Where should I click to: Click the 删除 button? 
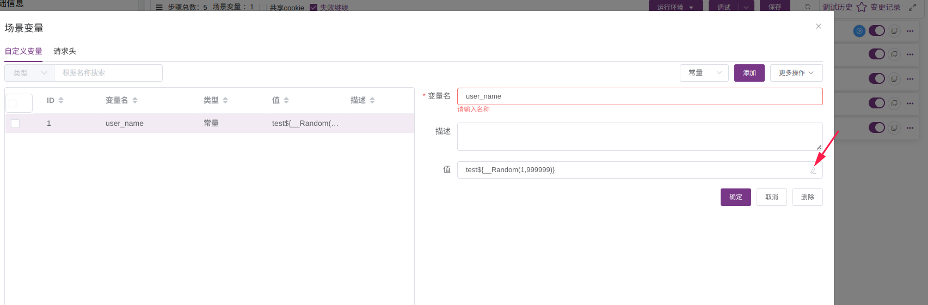point(808,197)
